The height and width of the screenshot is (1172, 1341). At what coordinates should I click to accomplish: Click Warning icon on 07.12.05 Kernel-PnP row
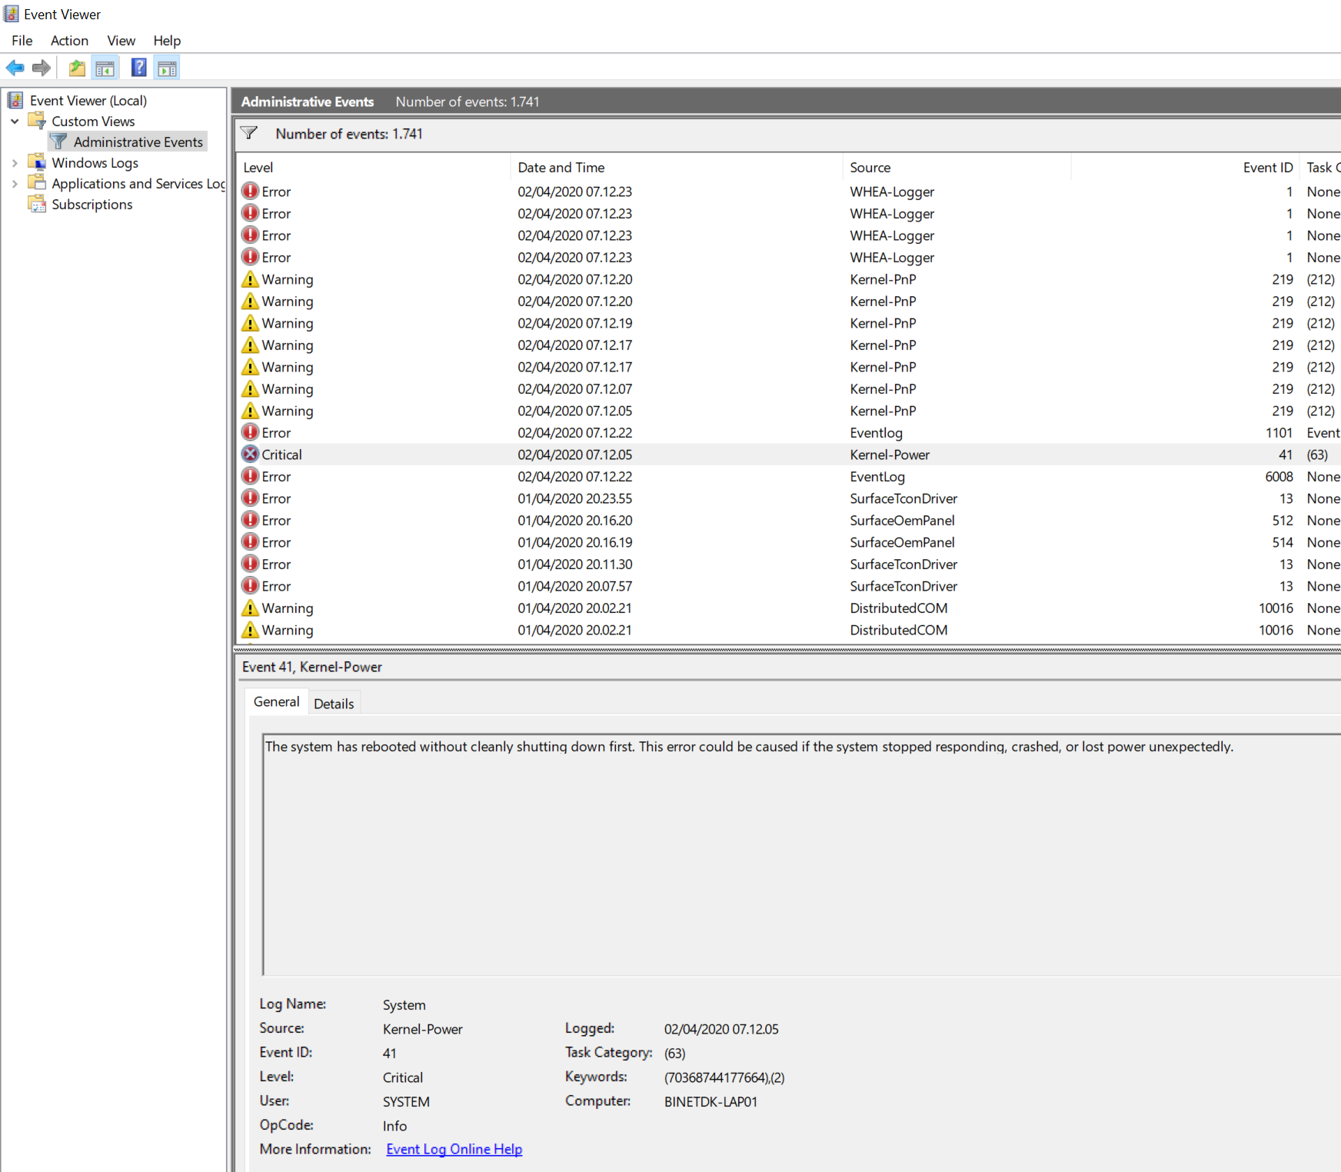click(250, 411)
